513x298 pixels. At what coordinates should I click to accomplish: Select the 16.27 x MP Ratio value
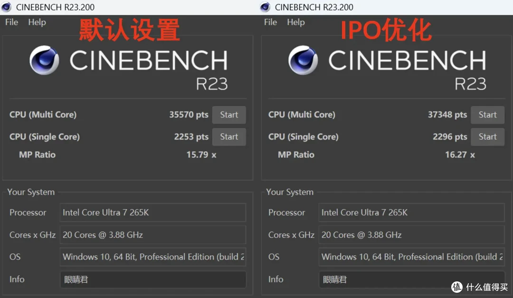tap(460, 155)
